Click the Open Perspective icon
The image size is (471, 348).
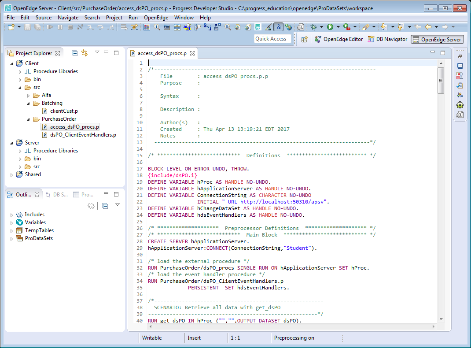[304, 39]
